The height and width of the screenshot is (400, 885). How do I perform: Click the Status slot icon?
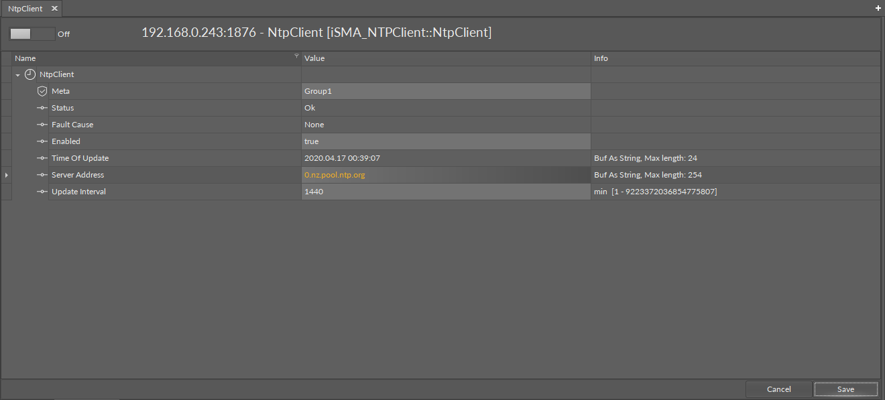[x=42, y=108]
